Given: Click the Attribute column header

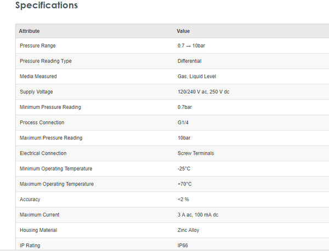Looking at the screenshot, I should click(29, 31).
